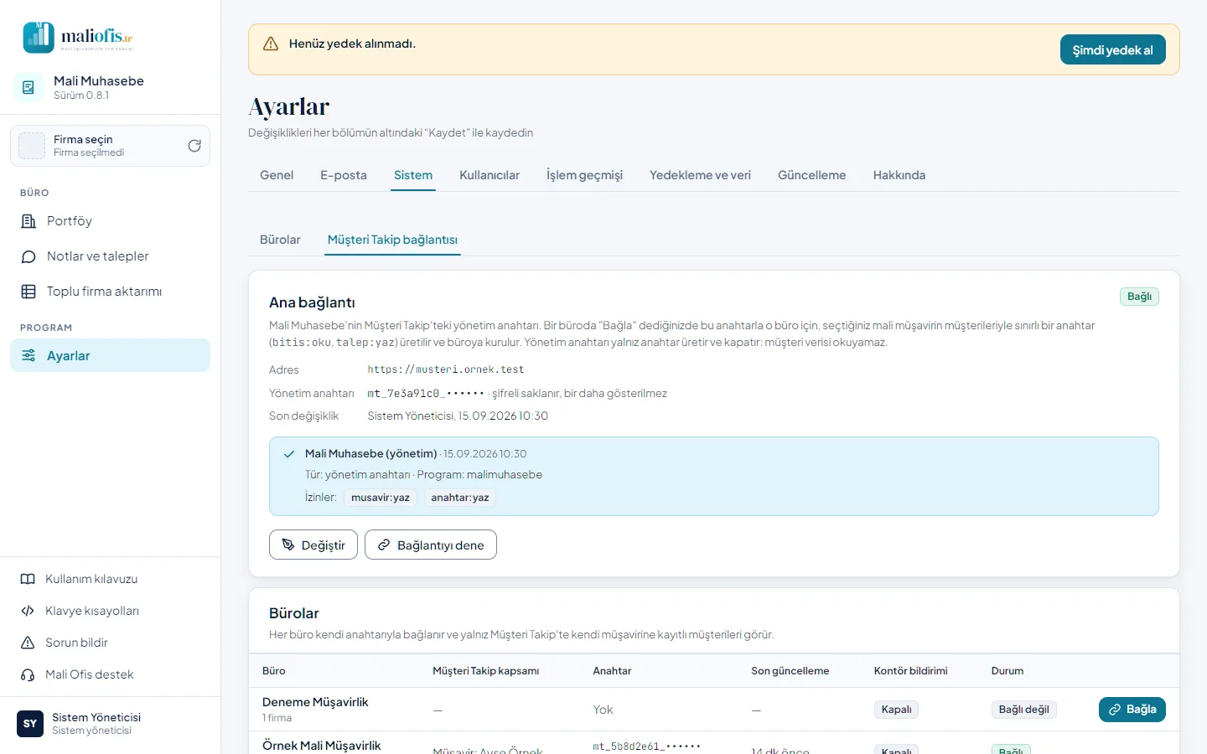Open Kullanım kılavuzu link
The width and height of the screenshot is (1207, 754).
110,579
